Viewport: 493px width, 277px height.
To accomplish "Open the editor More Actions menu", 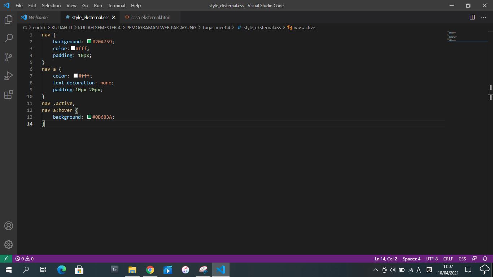I will click(484, 17).
